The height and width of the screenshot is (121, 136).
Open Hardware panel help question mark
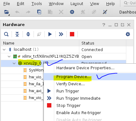(x=104, y=25)
